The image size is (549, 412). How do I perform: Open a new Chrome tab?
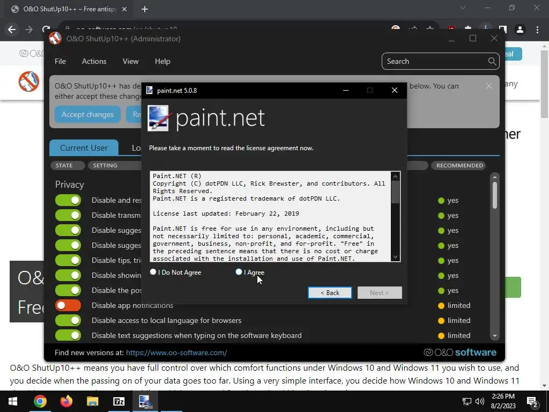pyautogui.click(x=145, y=9)
